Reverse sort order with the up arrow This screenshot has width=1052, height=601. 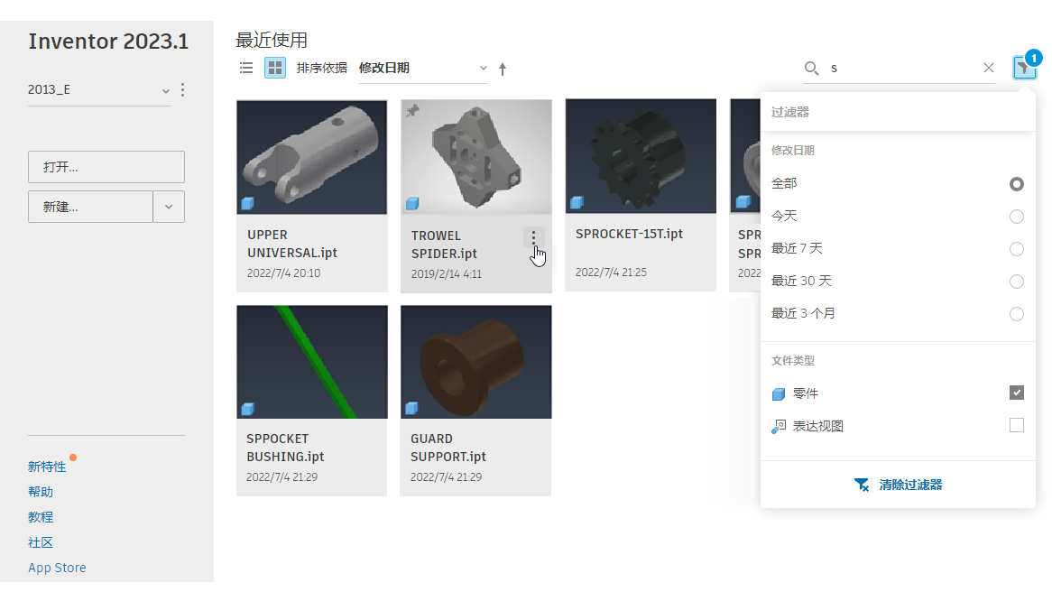click(503, 69)
